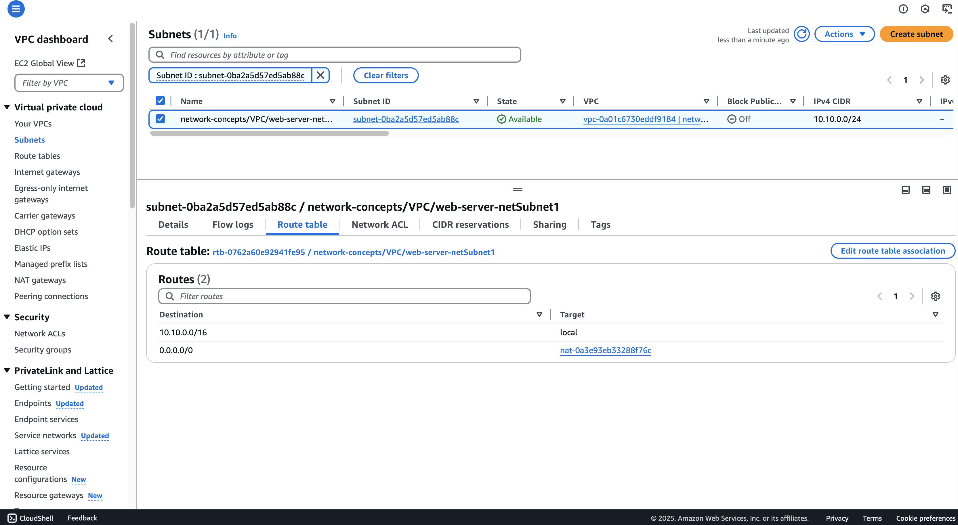The width and height of the screenshot is (958, 525).
Task: Navigate to Your VPCs
Action: (x=33, y=124)
